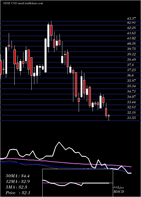The height and width of the screenshot is (197, 141).
Task: Click the 42.28 price label
Action: (x=131, y=28)
